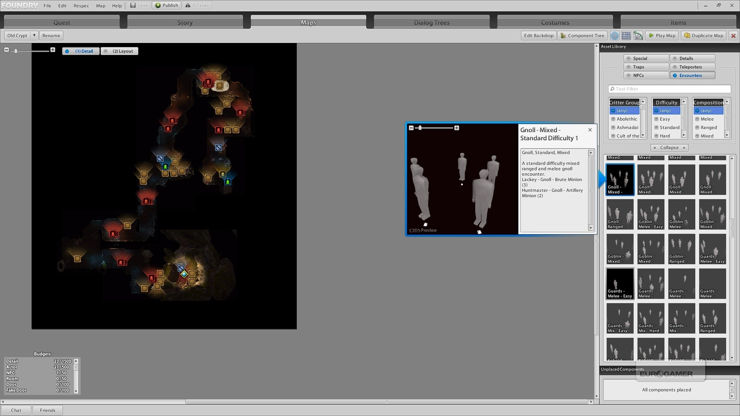
Task: Select the yellow diamond spawn marker on map
Action: 184,274
